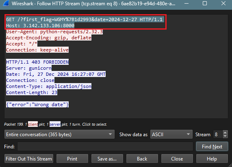232x167 pixels.
Task: Open Help for Follow Stream
Action: click(x=212, y=158)
